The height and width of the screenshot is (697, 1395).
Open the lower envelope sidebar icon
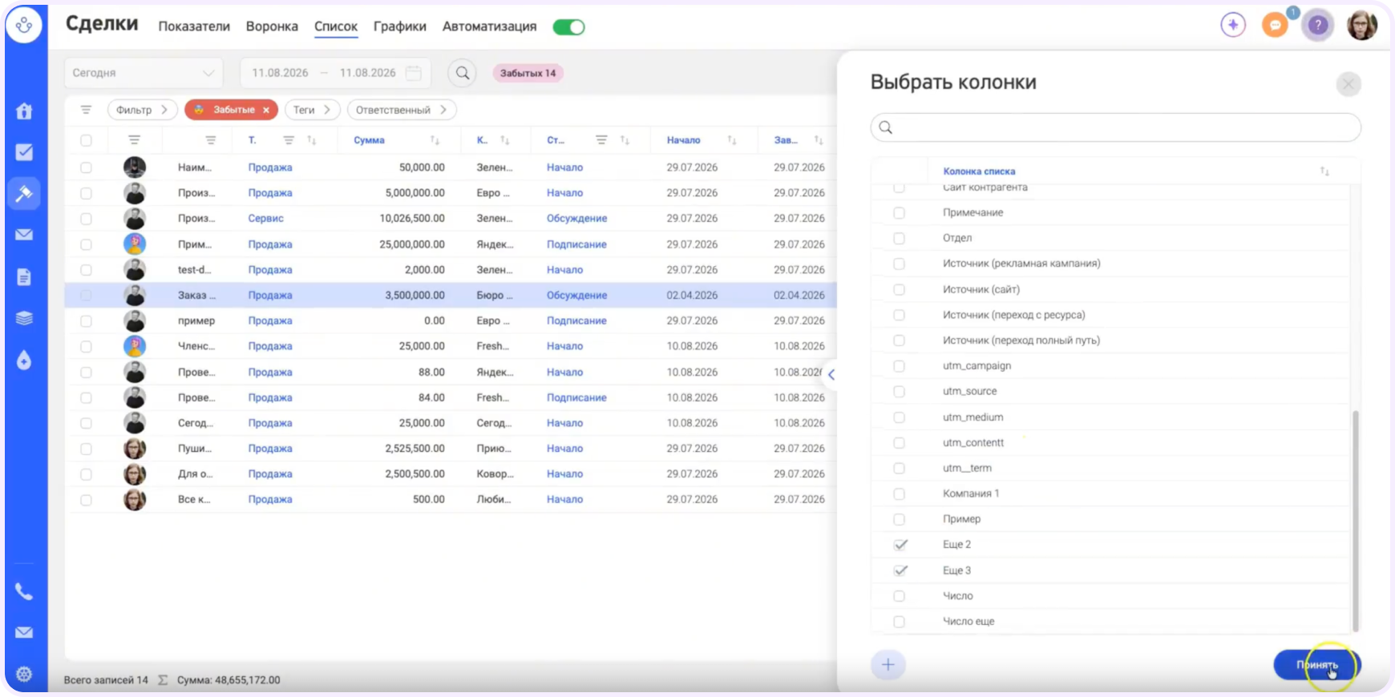pyautogui.click(x=24, y=632)
